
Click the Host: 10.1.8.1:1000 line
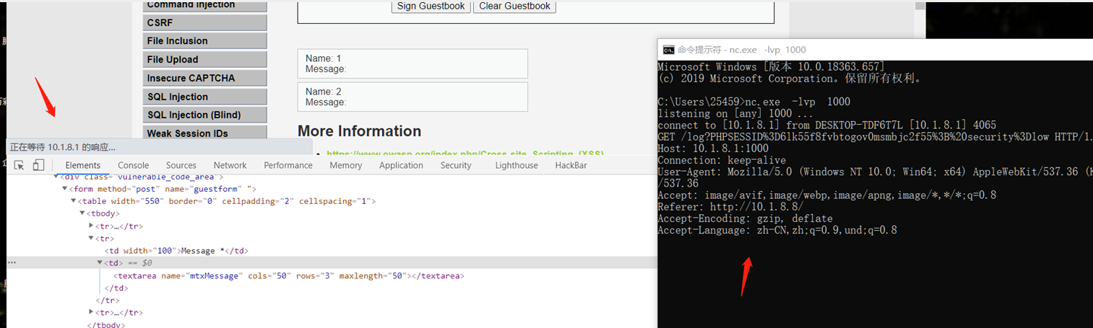pos(713,148)
